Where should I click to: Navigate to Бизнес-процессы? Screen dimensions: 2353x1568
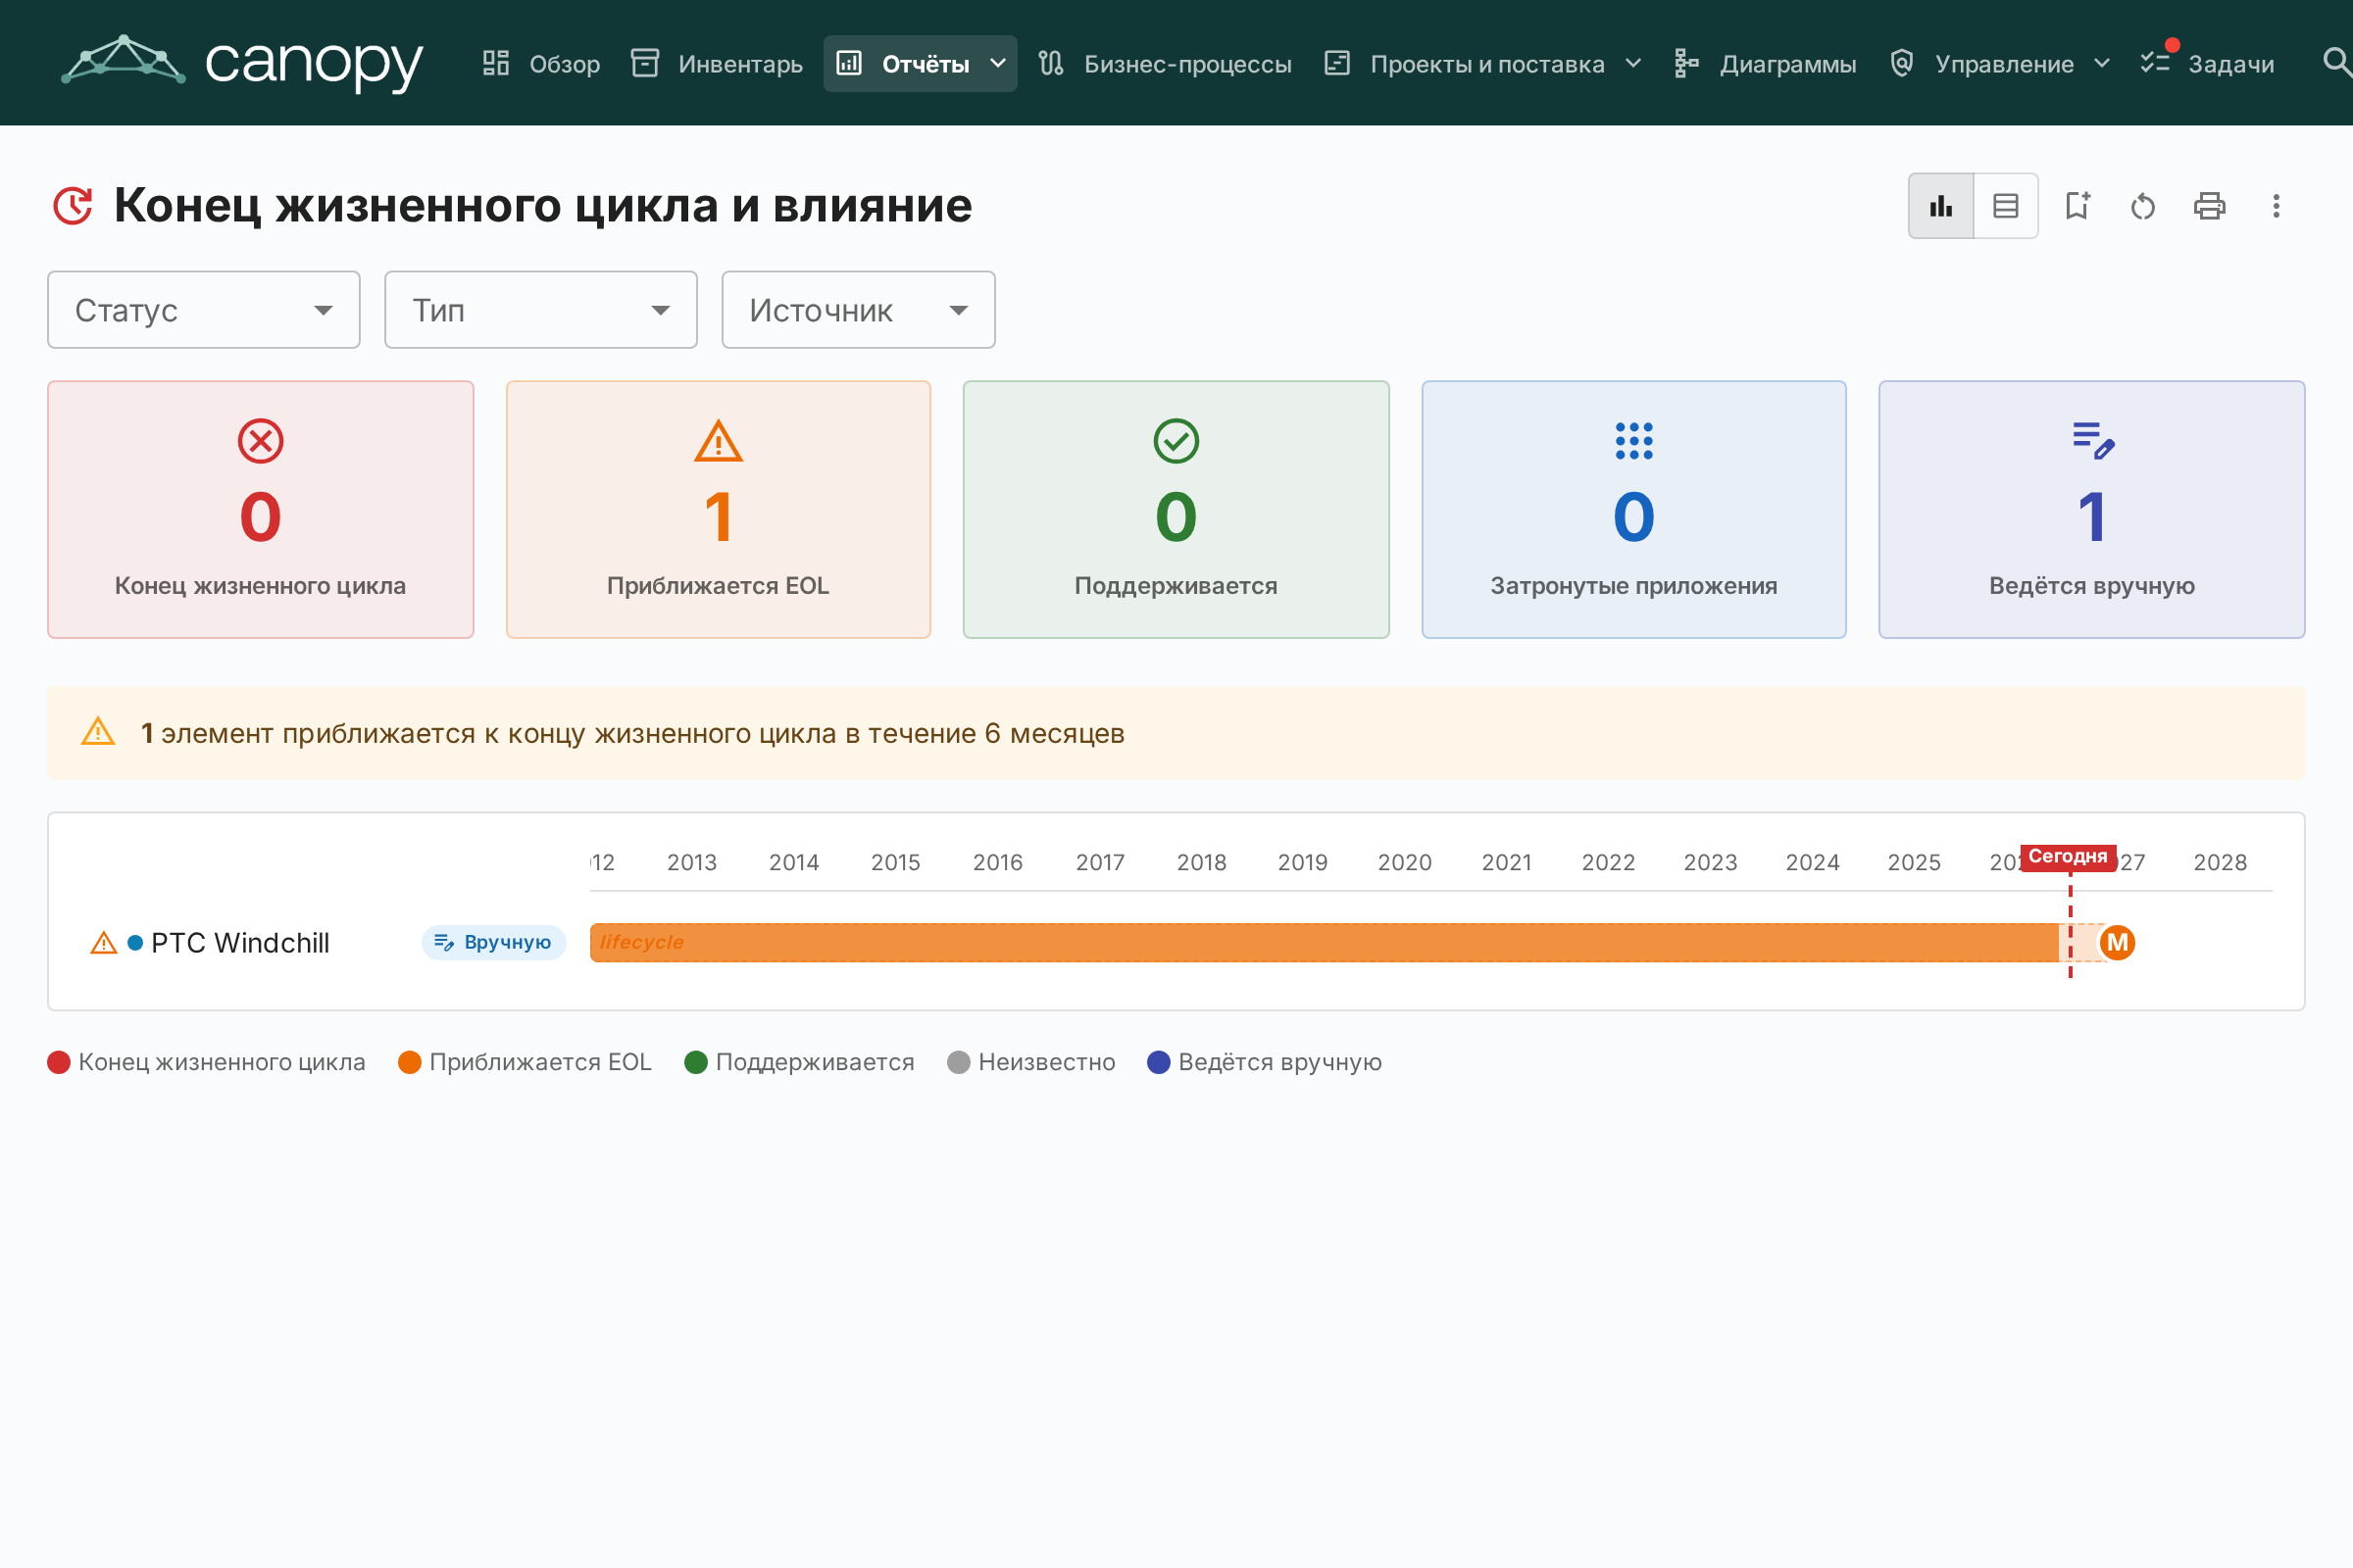[1165, 64]
